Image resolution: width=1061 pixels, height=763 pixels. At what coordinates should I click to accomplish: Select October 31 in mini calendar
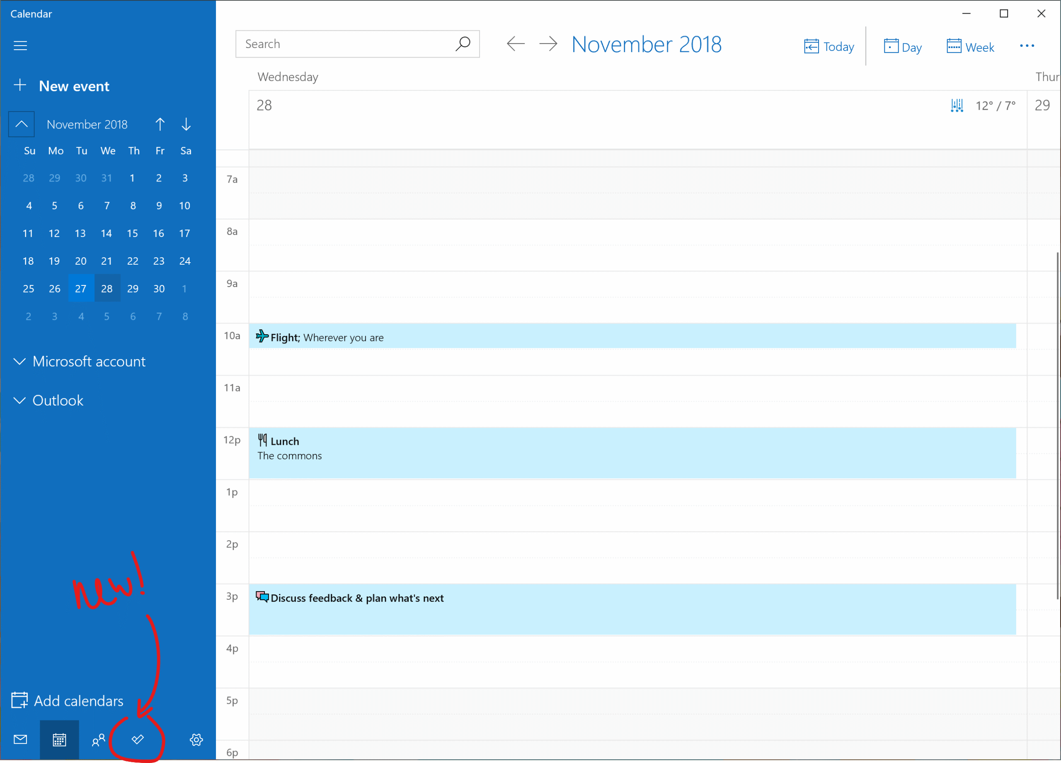point(107,178)
